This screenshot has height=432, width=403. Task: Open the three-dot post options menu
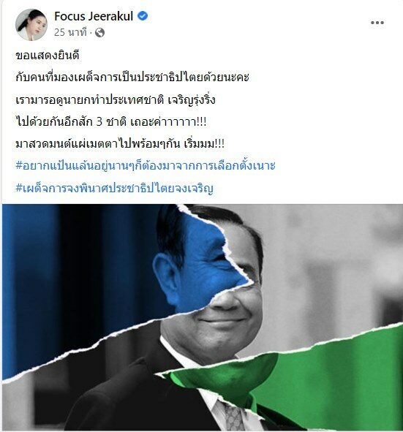tap(377, 23)
